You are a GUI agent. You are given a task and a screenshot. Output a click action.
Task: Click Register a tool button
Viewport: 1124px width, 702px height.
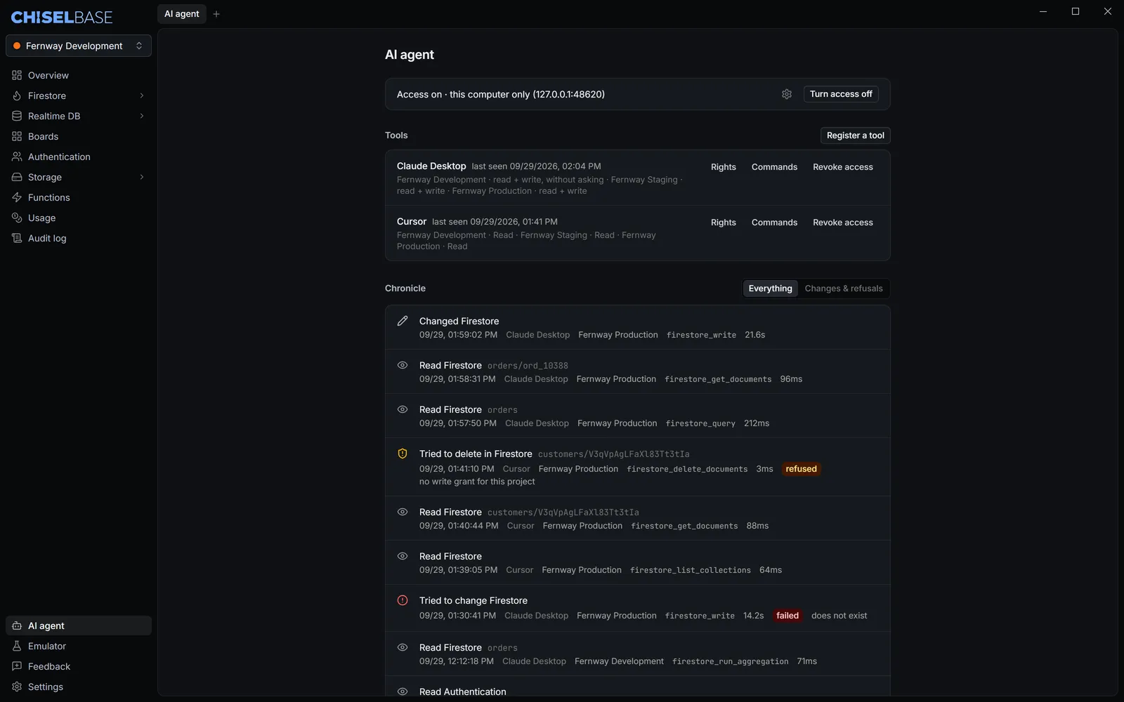(x=856, y=135)
